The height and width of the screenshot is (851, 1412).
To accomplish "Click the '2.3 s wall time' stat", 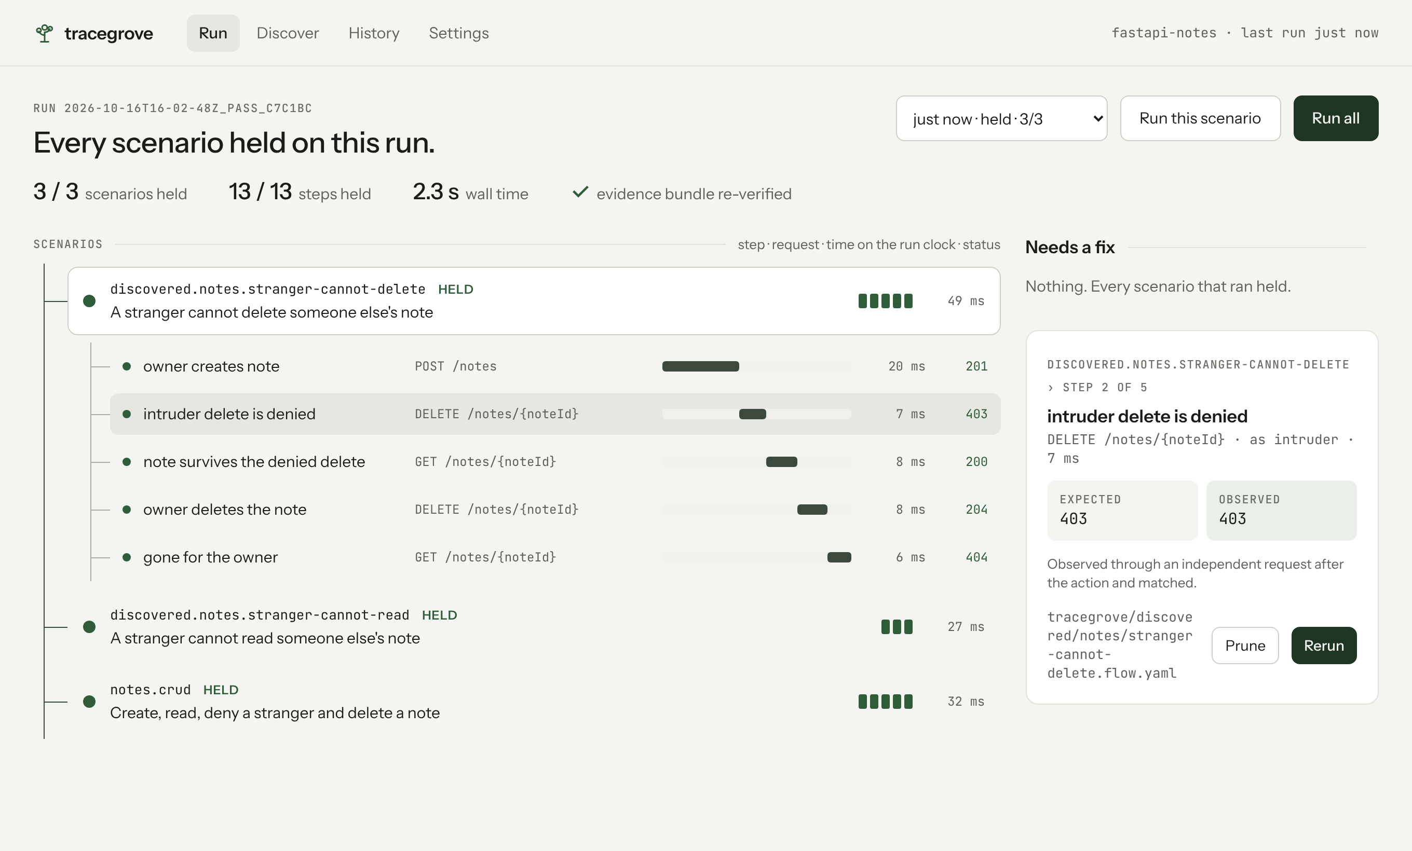I will pyautogui.click(x=470, y=192).
